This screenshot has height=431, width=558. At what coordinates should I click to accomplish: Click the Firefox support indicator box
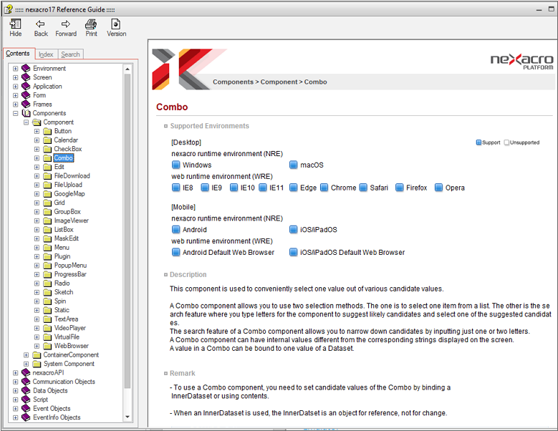[400, 188]
